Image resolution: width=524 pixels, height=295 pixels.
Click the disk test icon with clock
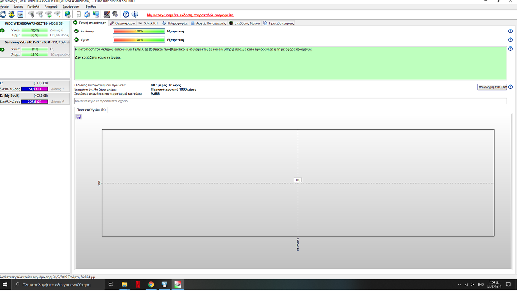[x=40, y=14]
